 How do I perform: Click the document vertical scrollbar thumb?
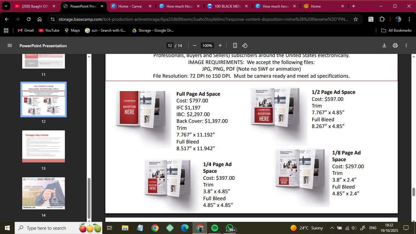[414, 192]
